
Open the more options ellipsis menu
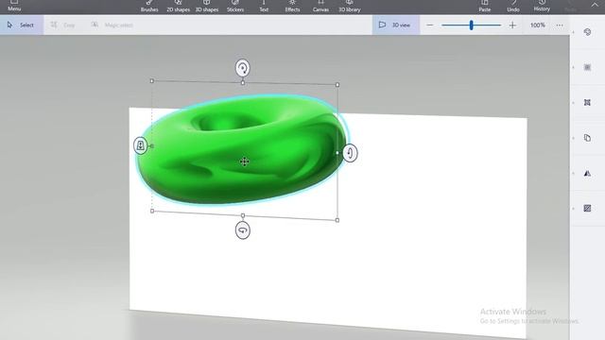pos(560,25)
